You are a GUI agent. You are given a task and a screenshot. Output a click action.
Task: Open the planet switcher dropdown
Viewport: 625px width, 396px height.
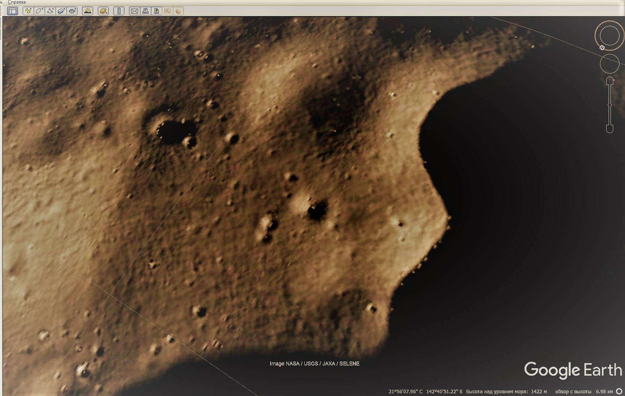click(x=103, y=11)
